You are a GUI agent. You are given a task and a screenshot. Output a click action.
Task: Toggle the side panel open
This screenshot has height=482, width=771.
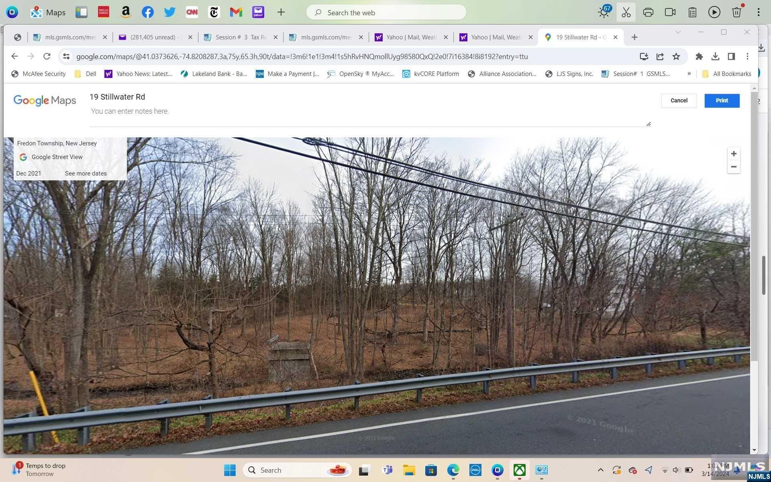731,56
